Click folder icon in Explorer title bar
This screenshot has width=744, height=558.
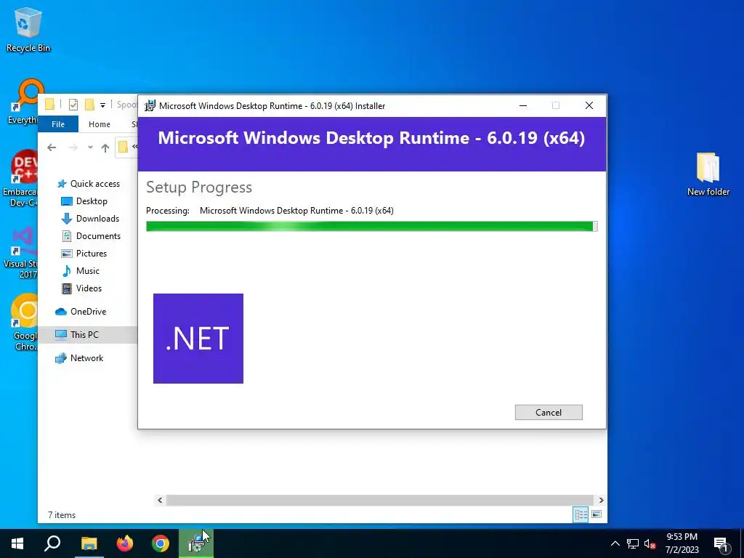pyautogui.click(x=50, y=104)
